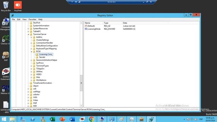Select the (Default) string value icon

tap(86, 26)
